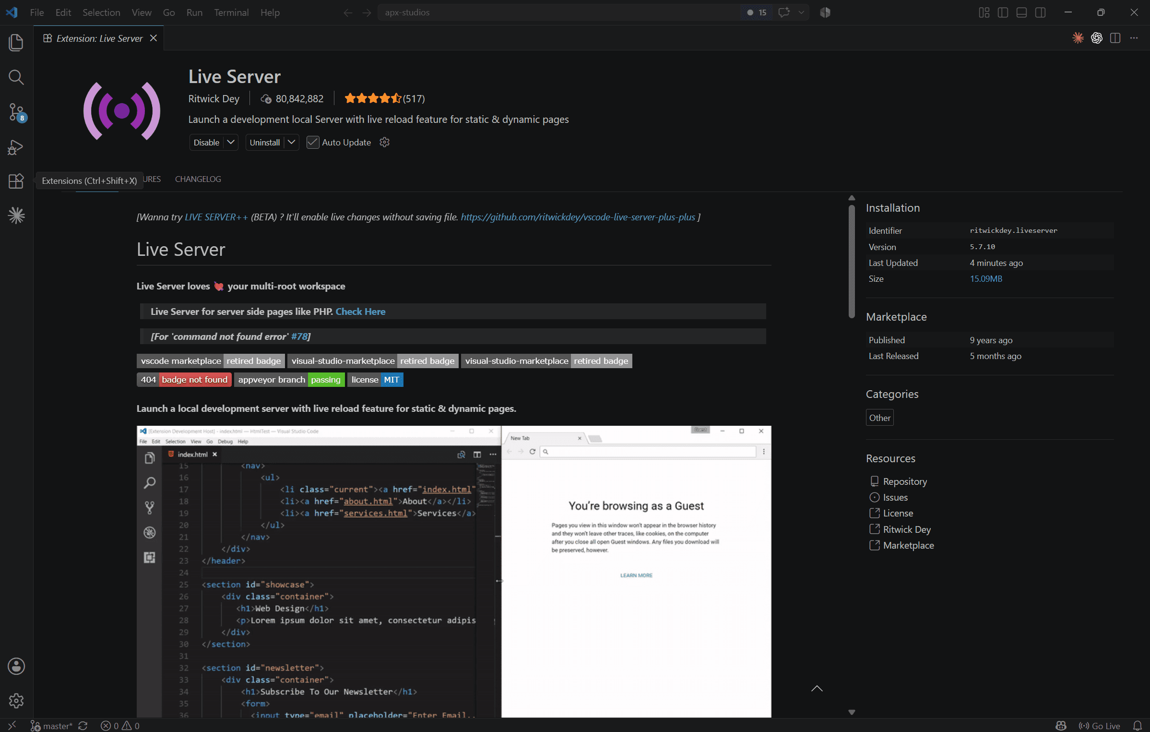Open the Manage gear in activity bar
Viewport: 1150px width, 732px height.
(x=16, y=700)
